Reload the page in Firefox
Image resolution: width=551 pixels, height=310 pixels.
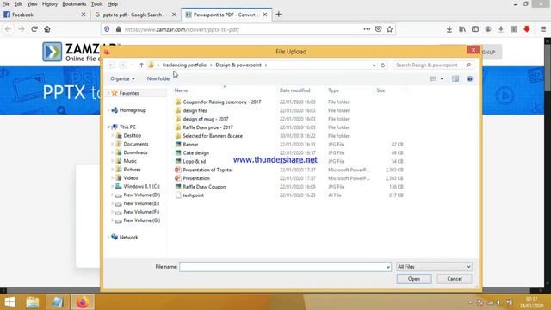point(34,29)
